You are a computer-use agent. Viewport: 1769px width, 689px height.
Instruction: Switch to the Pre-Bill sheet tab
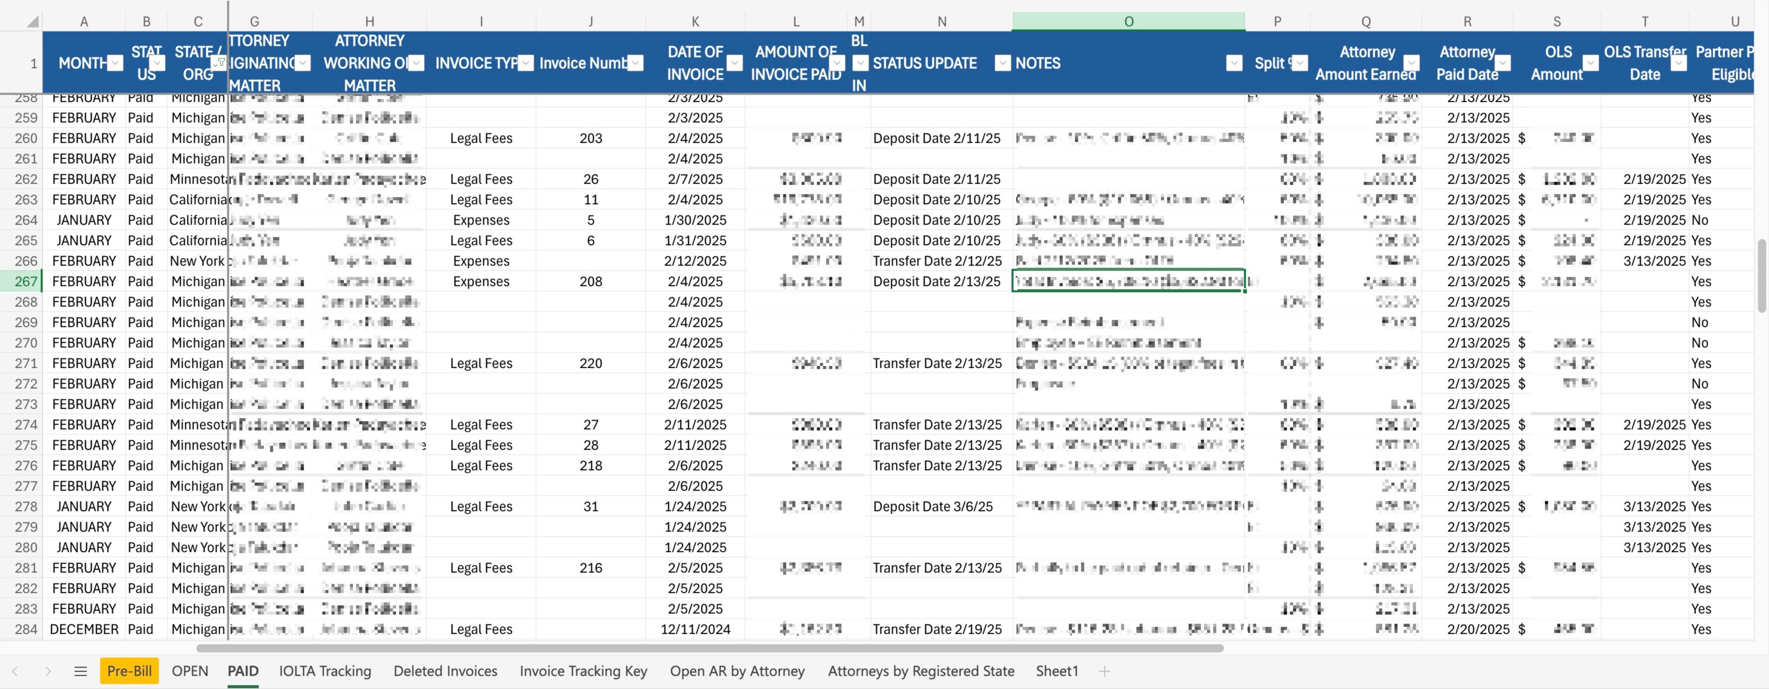pyautogui.click(x=129, y=671)
